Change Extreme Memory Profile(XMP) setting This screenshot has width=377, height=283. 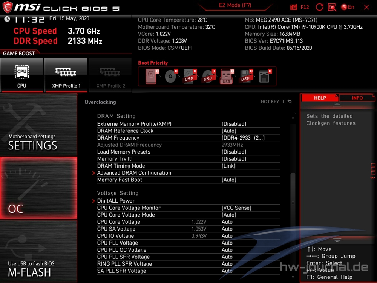tap(188, 124)
